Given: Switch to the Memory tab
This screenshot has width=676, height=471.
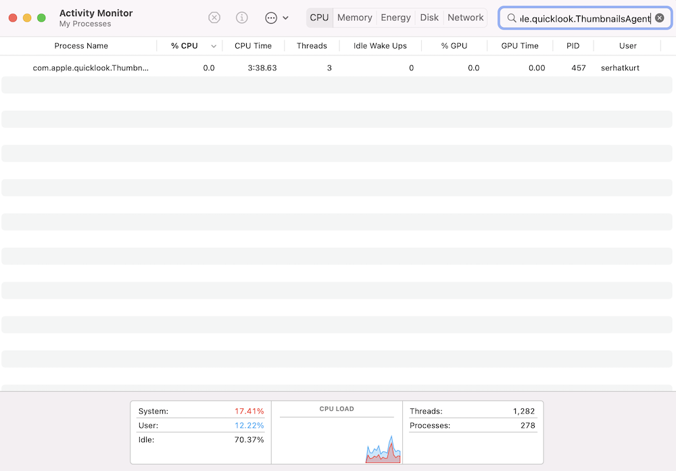Looking at the screenshot, I should point(354,18).
